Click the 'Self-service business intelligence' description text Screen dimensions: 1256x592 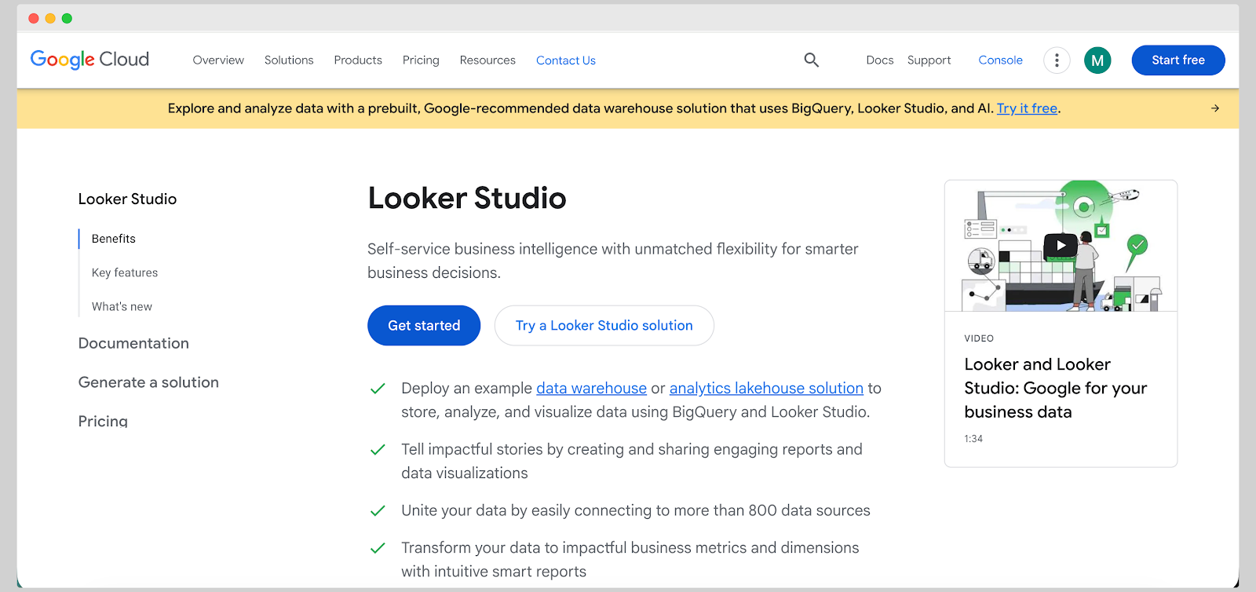(613, 261)
